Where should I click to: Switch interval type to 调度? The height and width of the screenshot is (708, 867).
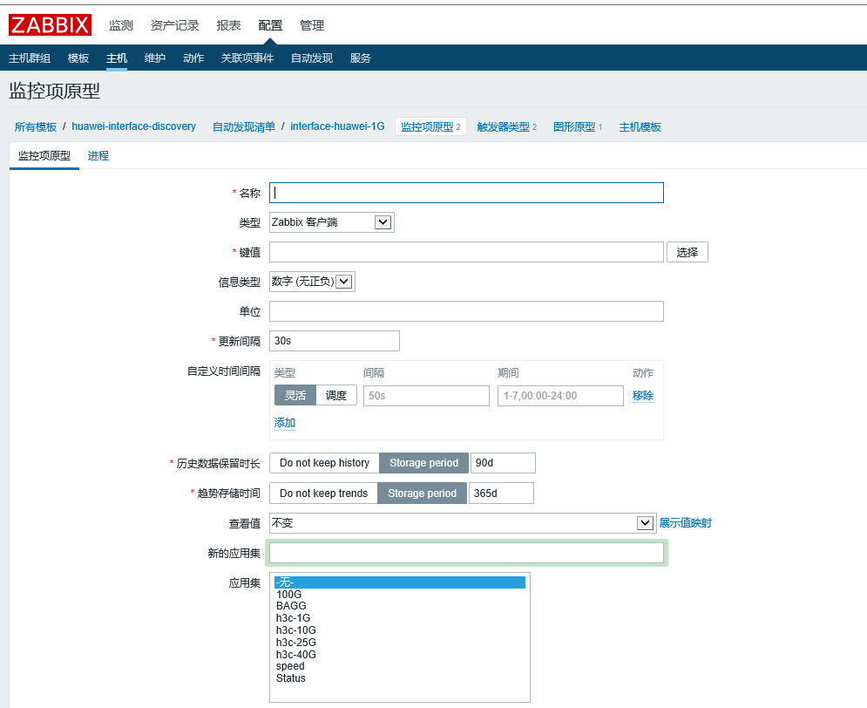[337, 395]
